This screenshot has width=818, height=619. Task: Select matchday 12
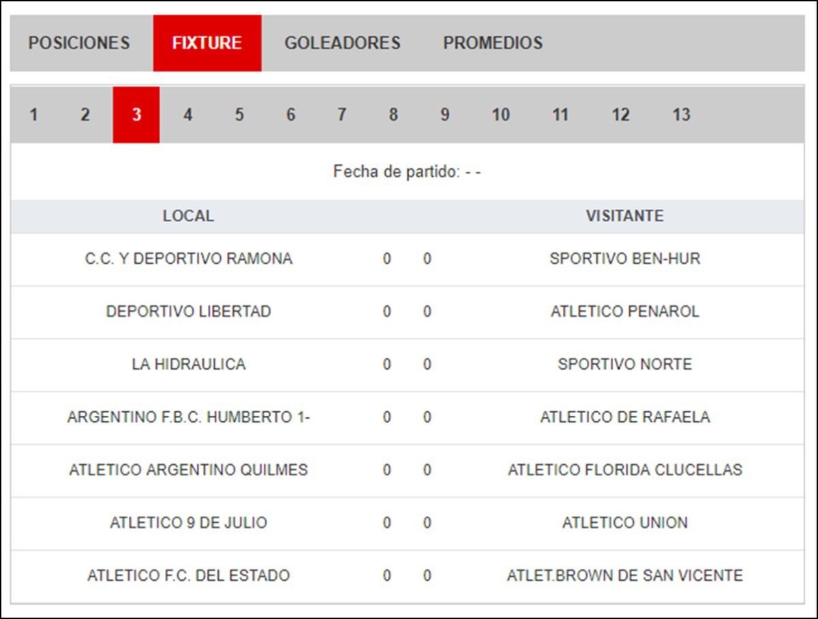[620, 115]
